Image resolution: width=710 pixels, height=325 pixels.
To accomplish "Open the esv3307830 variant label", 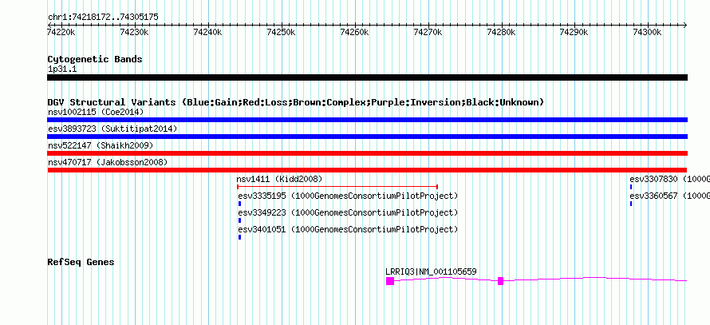I will click(669, 179).
